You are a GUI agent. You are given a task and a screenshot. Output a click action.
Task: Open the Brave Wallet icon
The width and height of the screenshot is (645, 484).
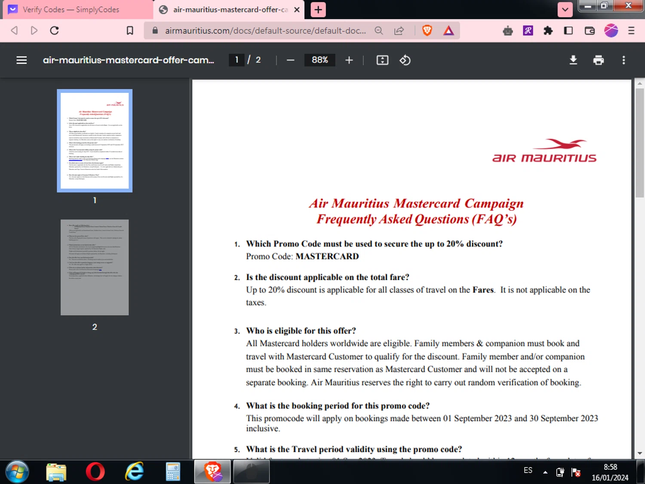[x=590, y=31]
